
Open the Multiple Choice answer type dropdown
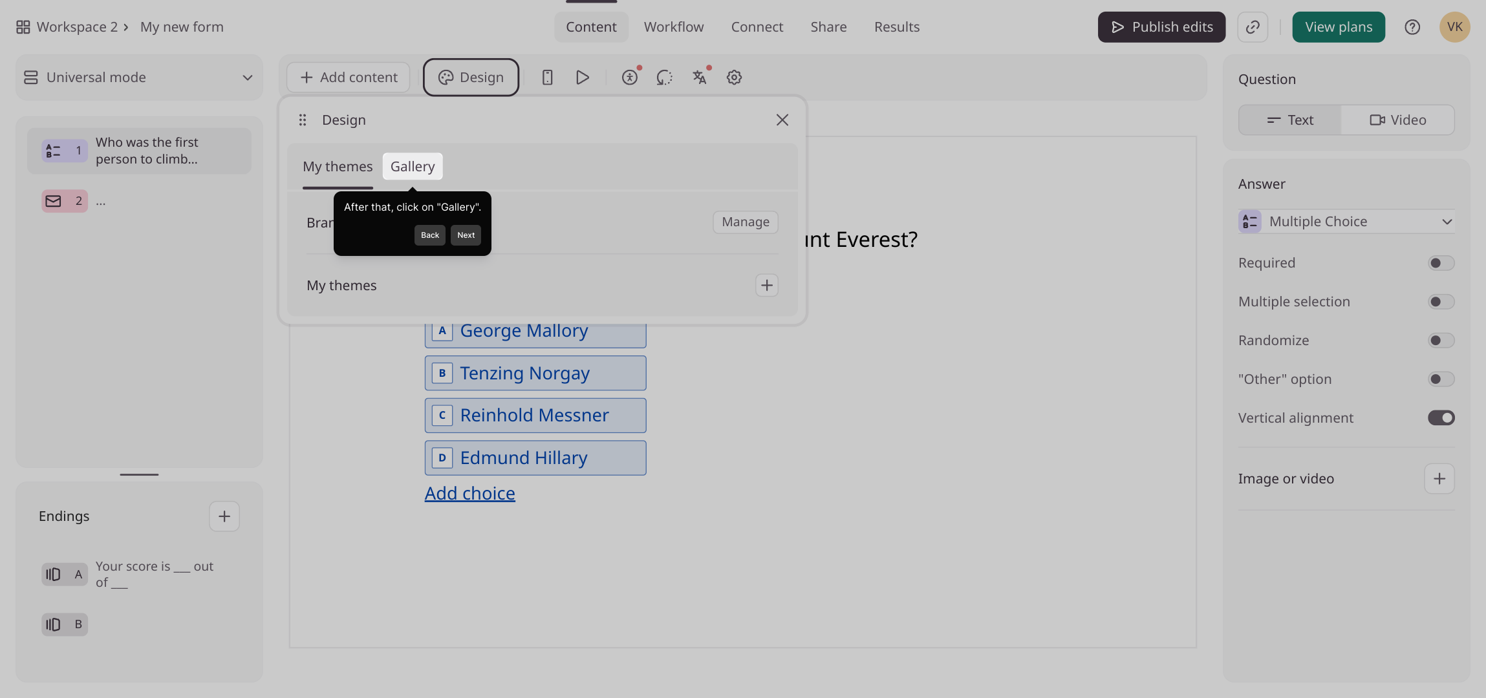(1347, 222)
